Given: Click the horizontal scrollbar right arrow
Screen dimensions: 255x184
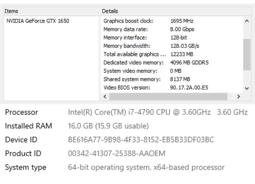Looking at the screenshot, I should tap(239, 97).
